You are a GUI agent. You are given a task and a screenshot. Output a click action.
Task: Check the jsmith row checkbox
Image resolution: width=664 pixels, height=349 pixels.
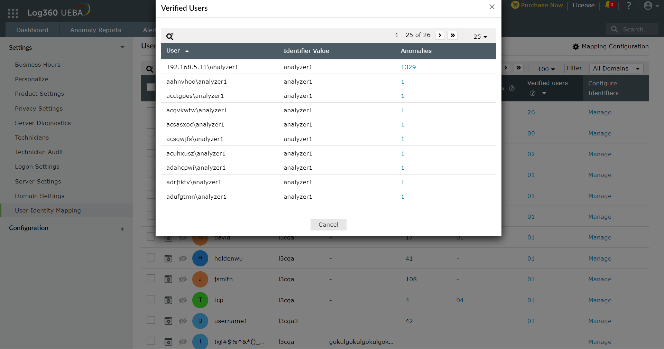(x=151, y=278)
